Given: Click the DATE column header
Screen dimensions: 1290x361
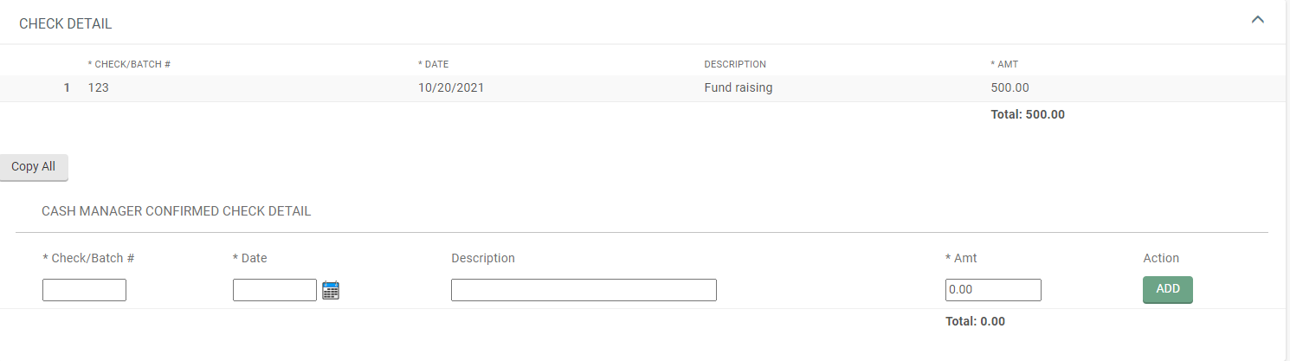Looking at the screenshot, I should pyautogui.click(x=433, y=64).
